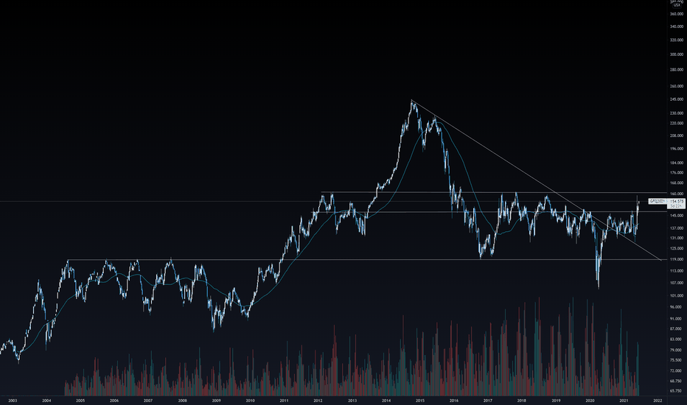Click the 176.000 price scale label
This screenshot has height=405, width=687.
tap(677, 173)
